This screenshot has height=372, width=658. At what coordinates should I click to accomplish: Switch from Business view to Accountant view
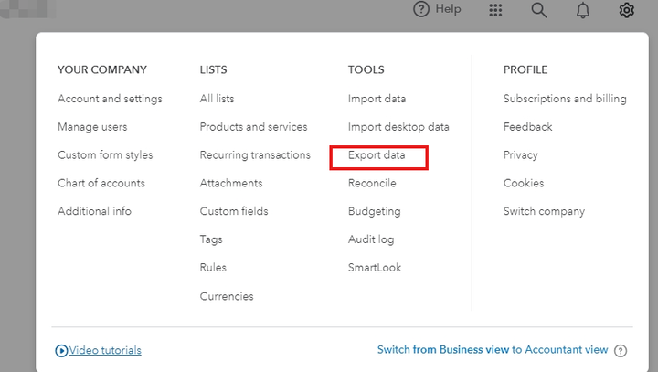pos(492,350)
